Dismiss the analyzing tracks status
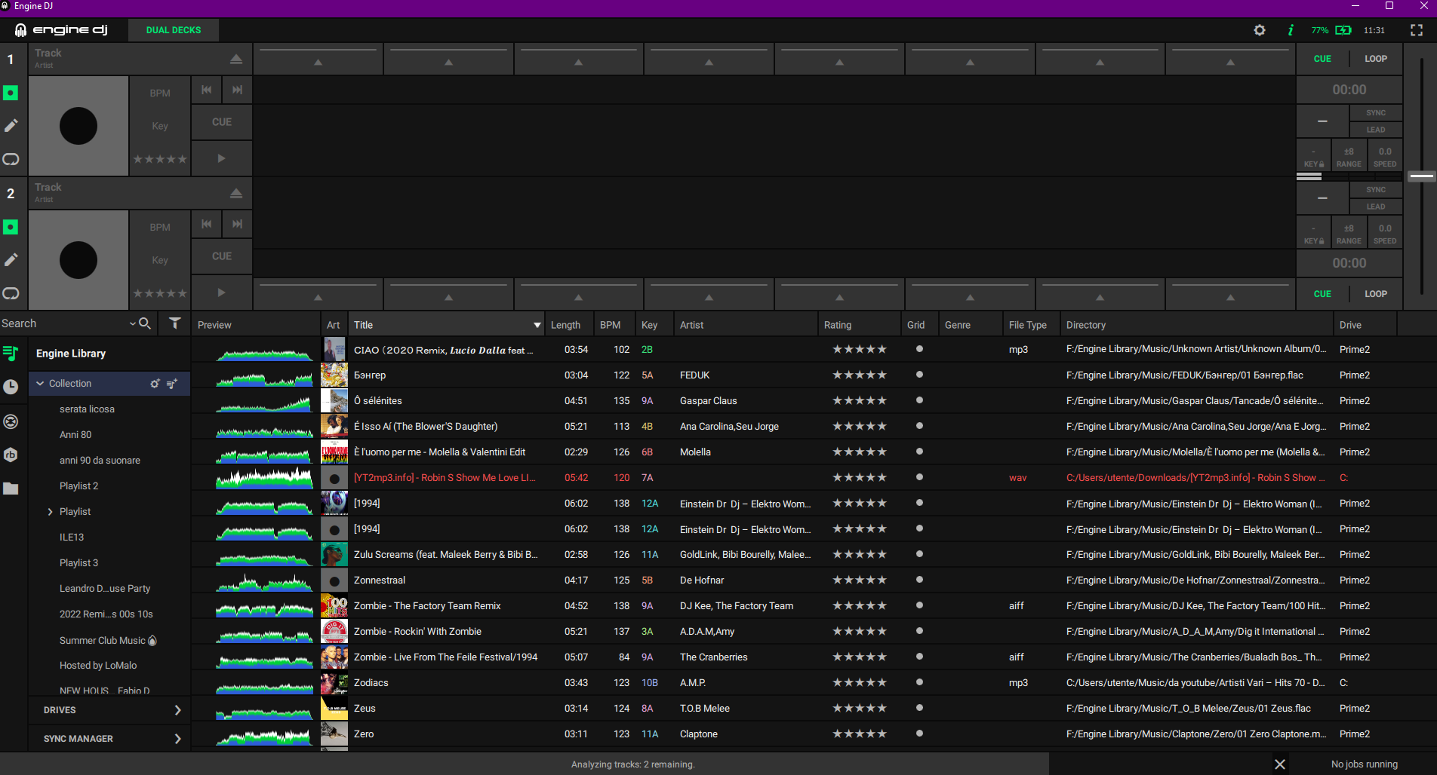Image resolution: width=1437 pixels, height=775 pixels. 1280,764
